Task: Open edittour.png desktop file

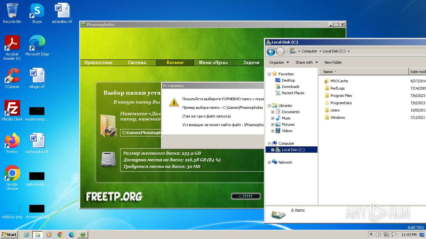Action: (12, 212)
